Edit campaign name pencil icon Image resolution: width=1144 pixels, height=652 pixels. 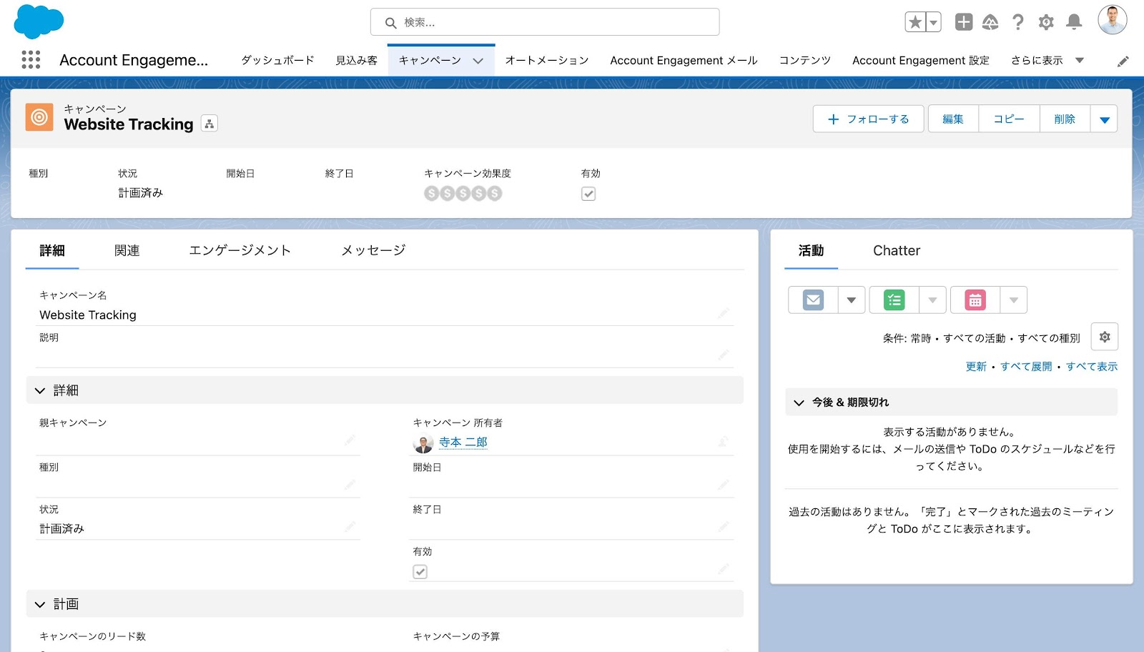724,313
